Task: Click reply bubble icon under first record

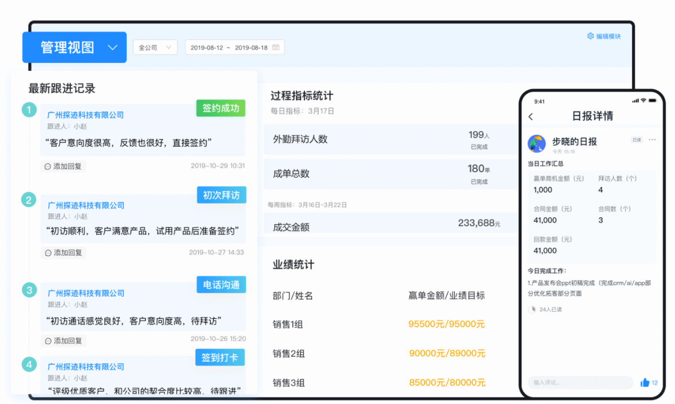Action: point(47,167)
